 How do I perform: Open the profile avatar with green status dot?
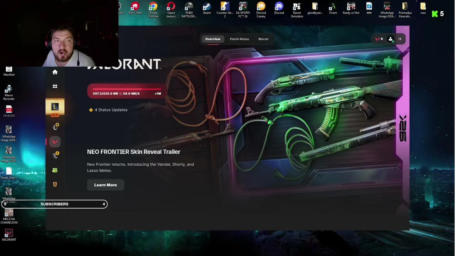coord(391,39)
